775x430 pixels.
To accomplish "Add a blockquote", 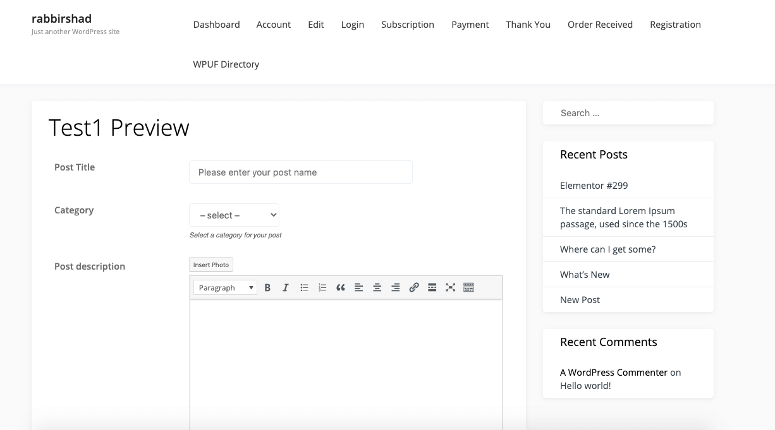I will [340, 287].
